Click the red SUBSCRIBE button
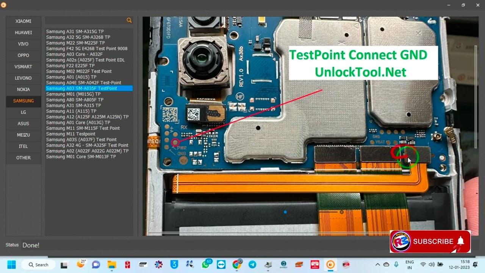This screenshot has width=485, height=273. point(430,242)
